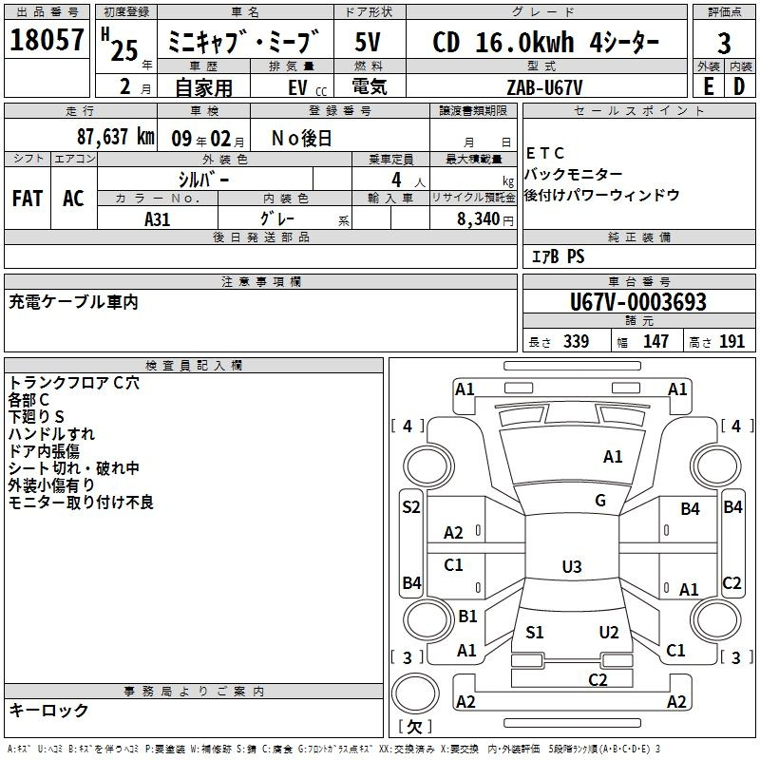Screen dimensions: 760x760
Task: Select the recycle deposit 8,340円
Action: click(473, 218)
